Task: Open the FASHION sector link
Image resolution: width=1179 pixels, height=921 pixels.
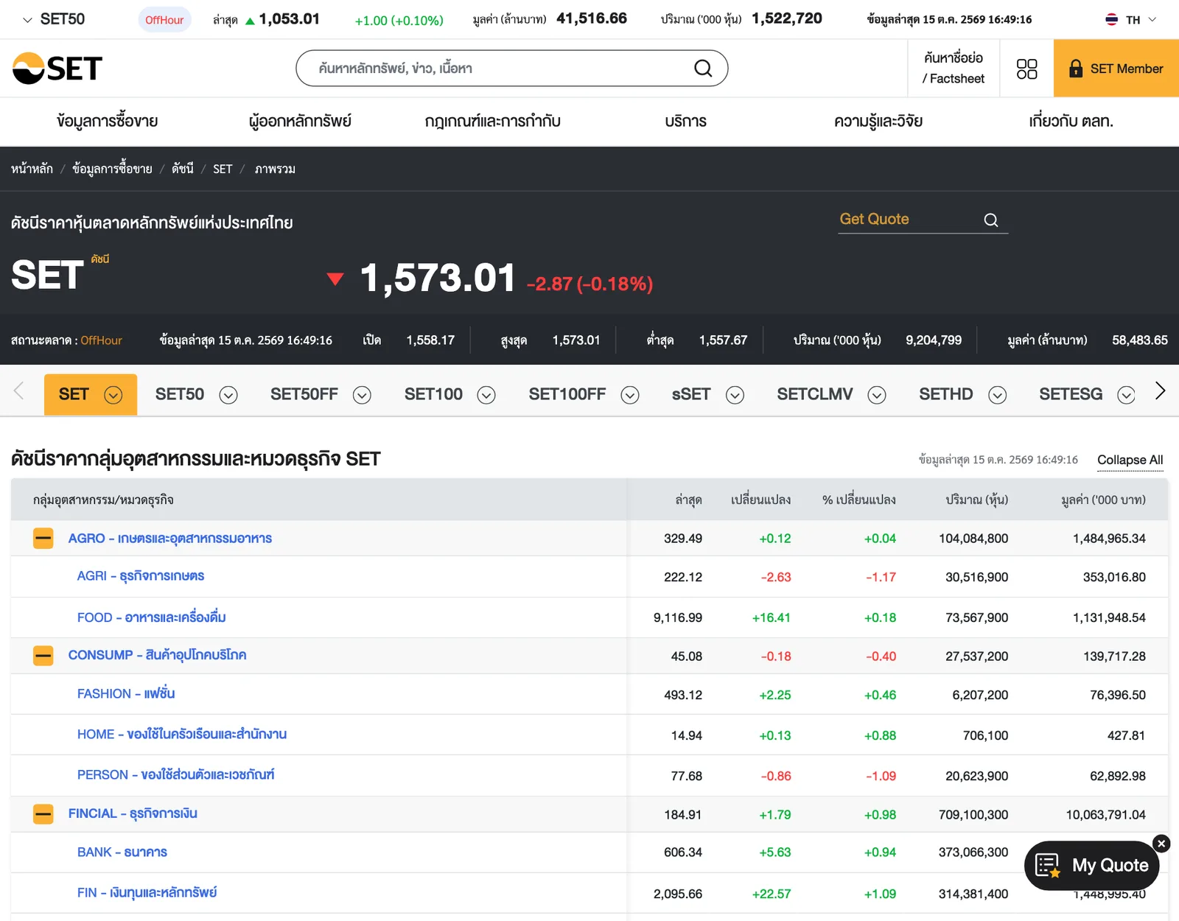Action: click(126, 694)
